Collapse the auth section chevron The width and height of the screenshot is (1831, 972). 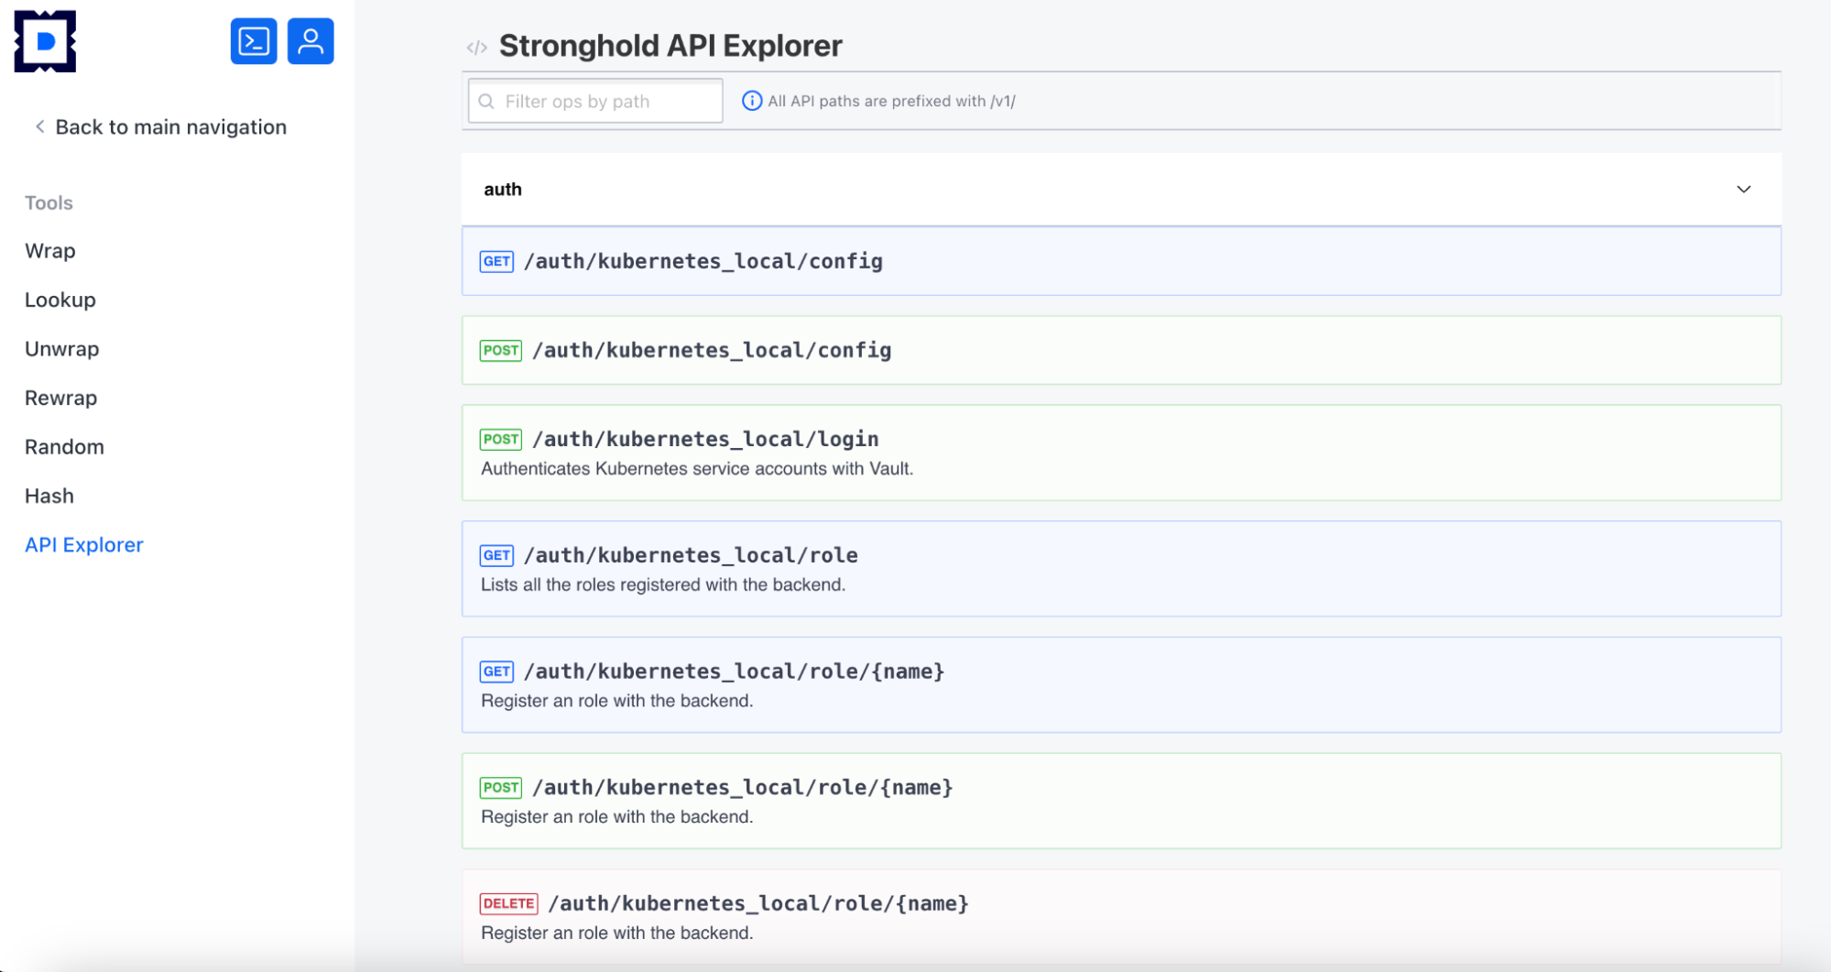pyautogui.click(x=1743, y=190)
